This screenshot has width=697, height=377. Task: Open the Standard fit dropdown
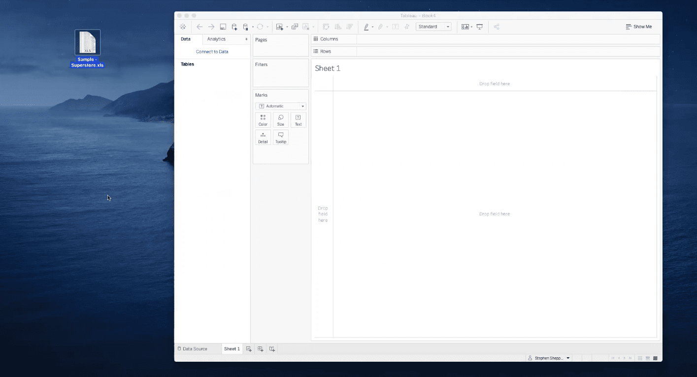[x=433, y=27]
